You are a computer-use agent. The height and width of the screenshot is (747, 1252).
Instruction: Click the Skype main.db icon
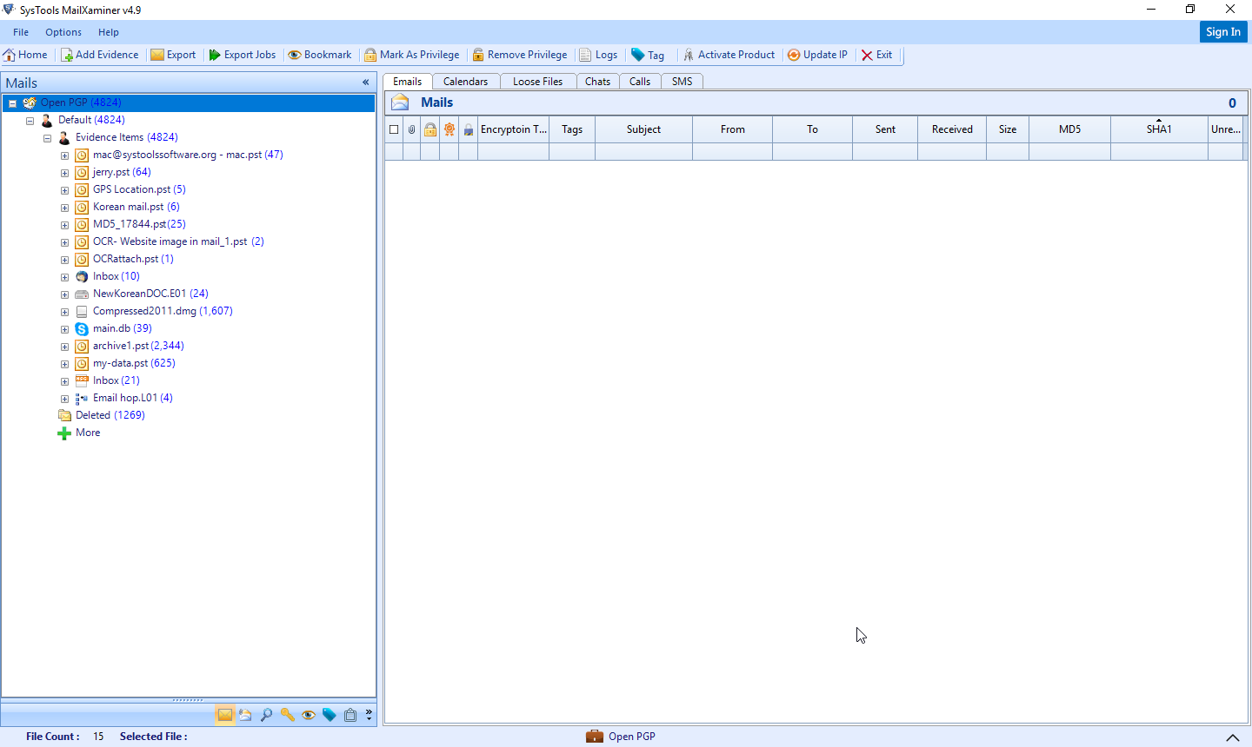tap(82, 328)
